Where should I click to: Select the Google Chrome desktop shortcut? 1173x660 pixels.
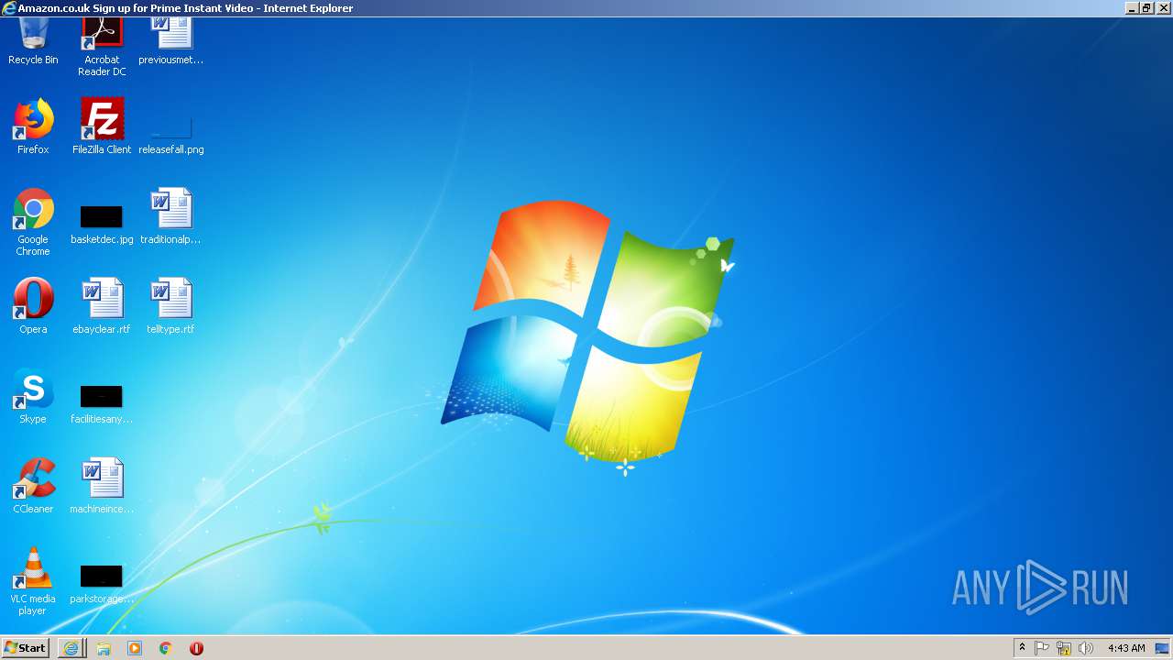(33, 222)
